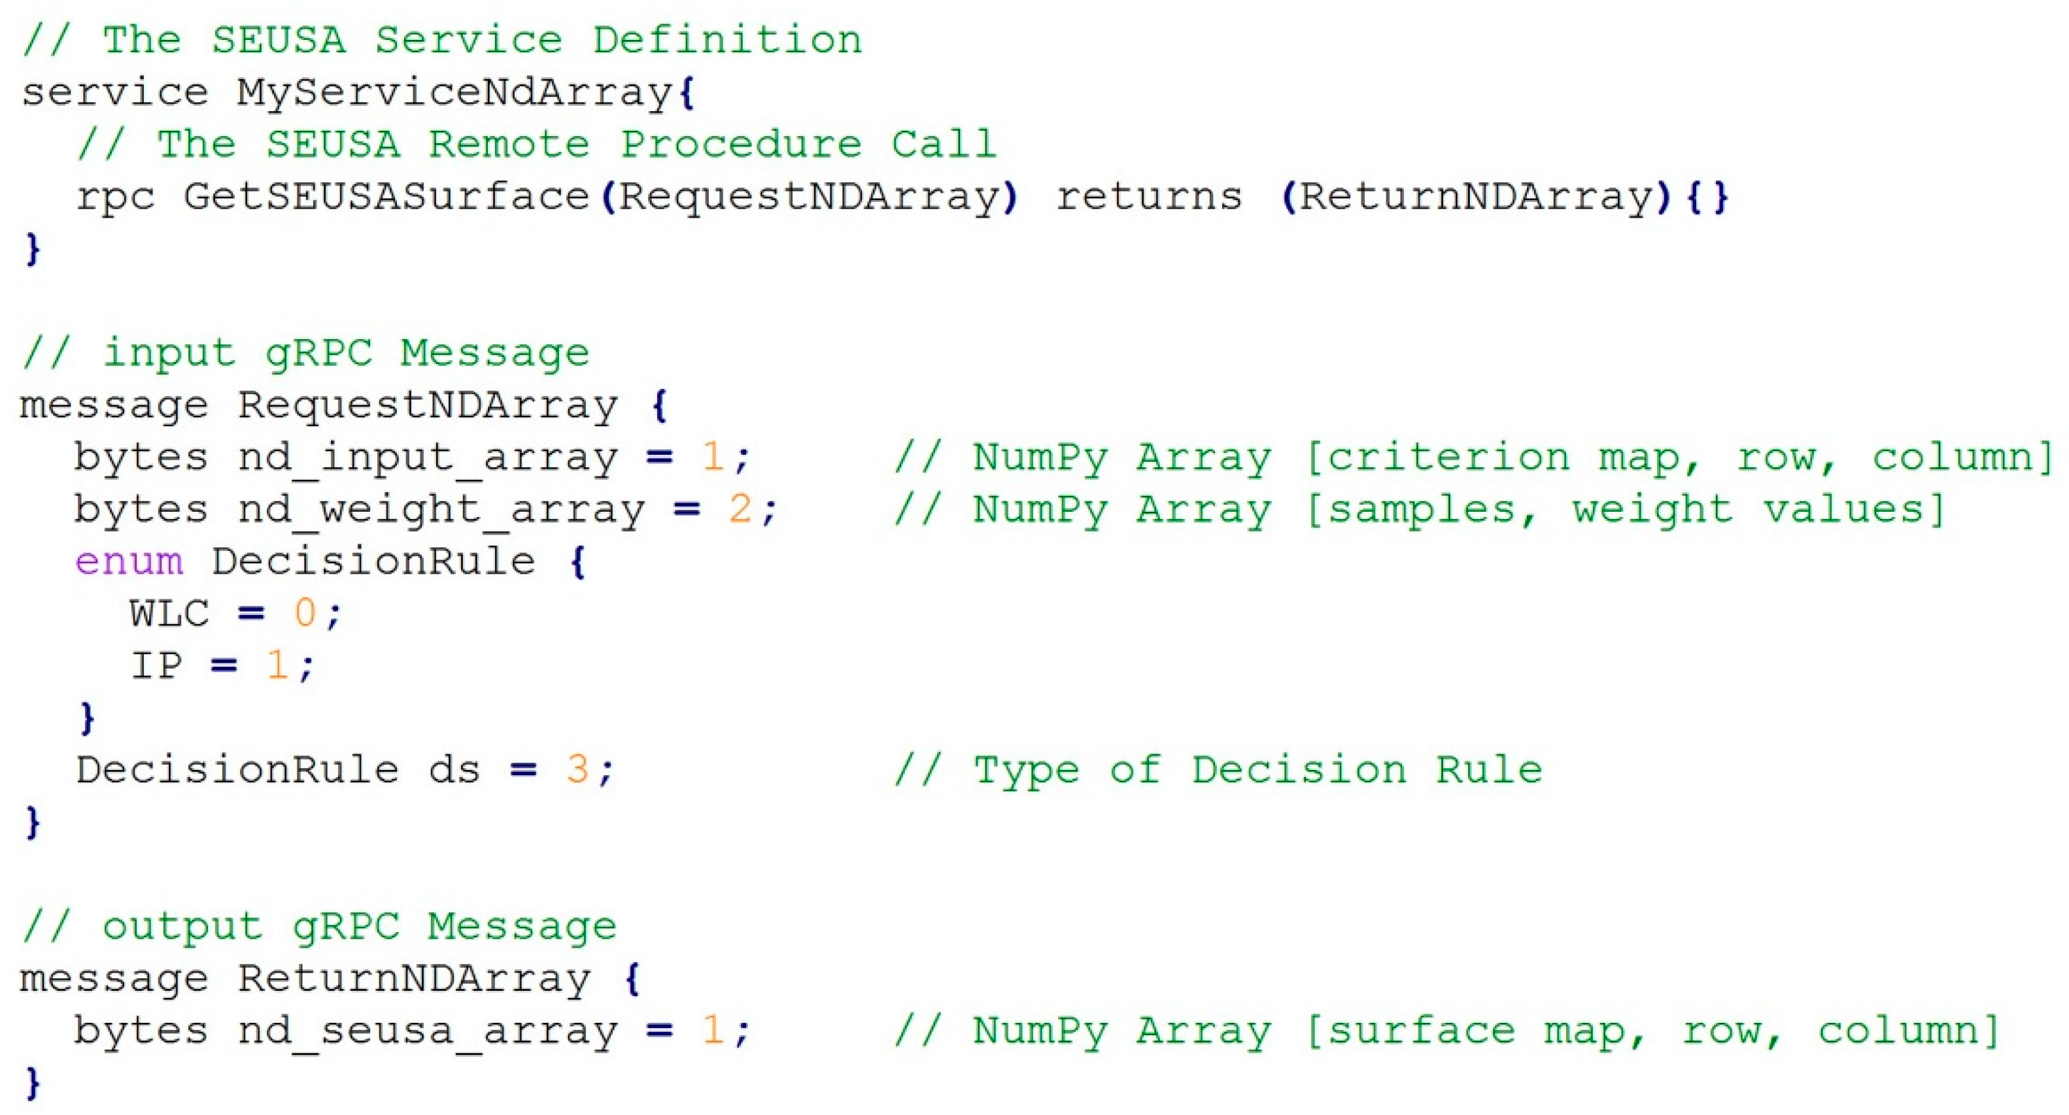Click the final closing brace
The image size is (2069, 1115).
click(33, 1083)
